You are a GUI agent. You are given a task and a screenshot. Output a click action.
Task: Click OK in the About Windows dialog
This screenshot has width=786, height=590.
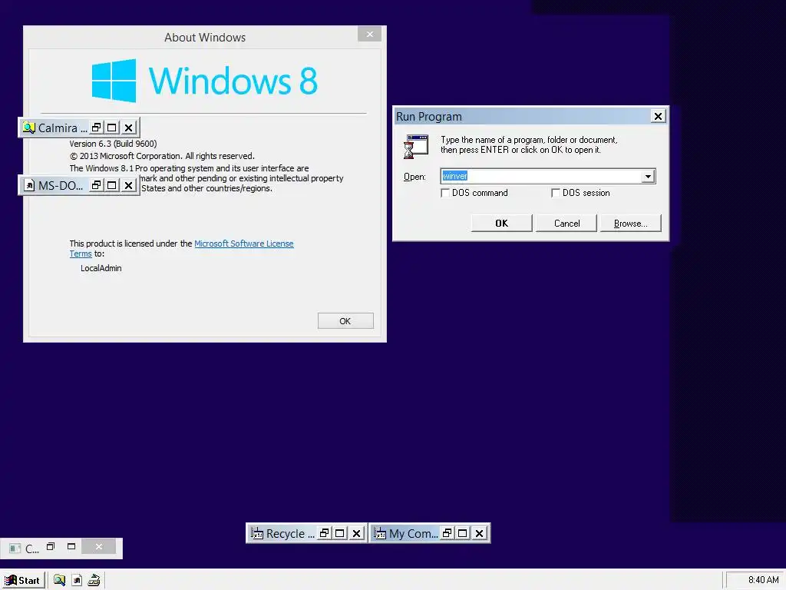click(345, 321)
